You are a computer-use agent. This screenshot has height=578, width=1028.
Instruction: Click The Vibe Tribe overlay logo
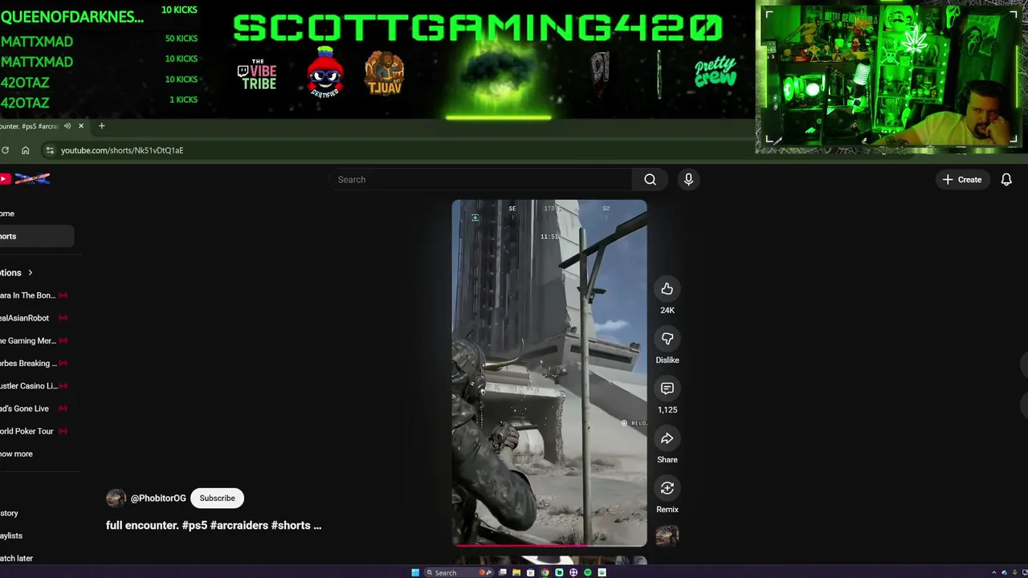(x=257, y=74)
